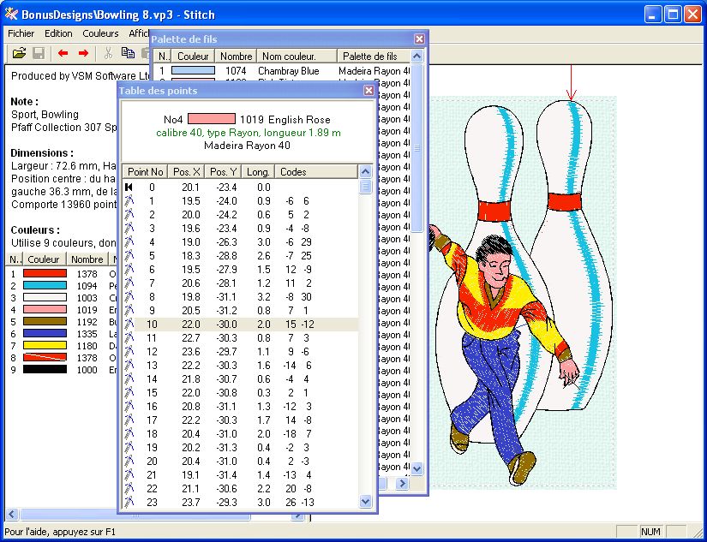The image size is (707, 542).
Task: Select the Chambray Blue swatch in palette
Action: coord(193,71)
